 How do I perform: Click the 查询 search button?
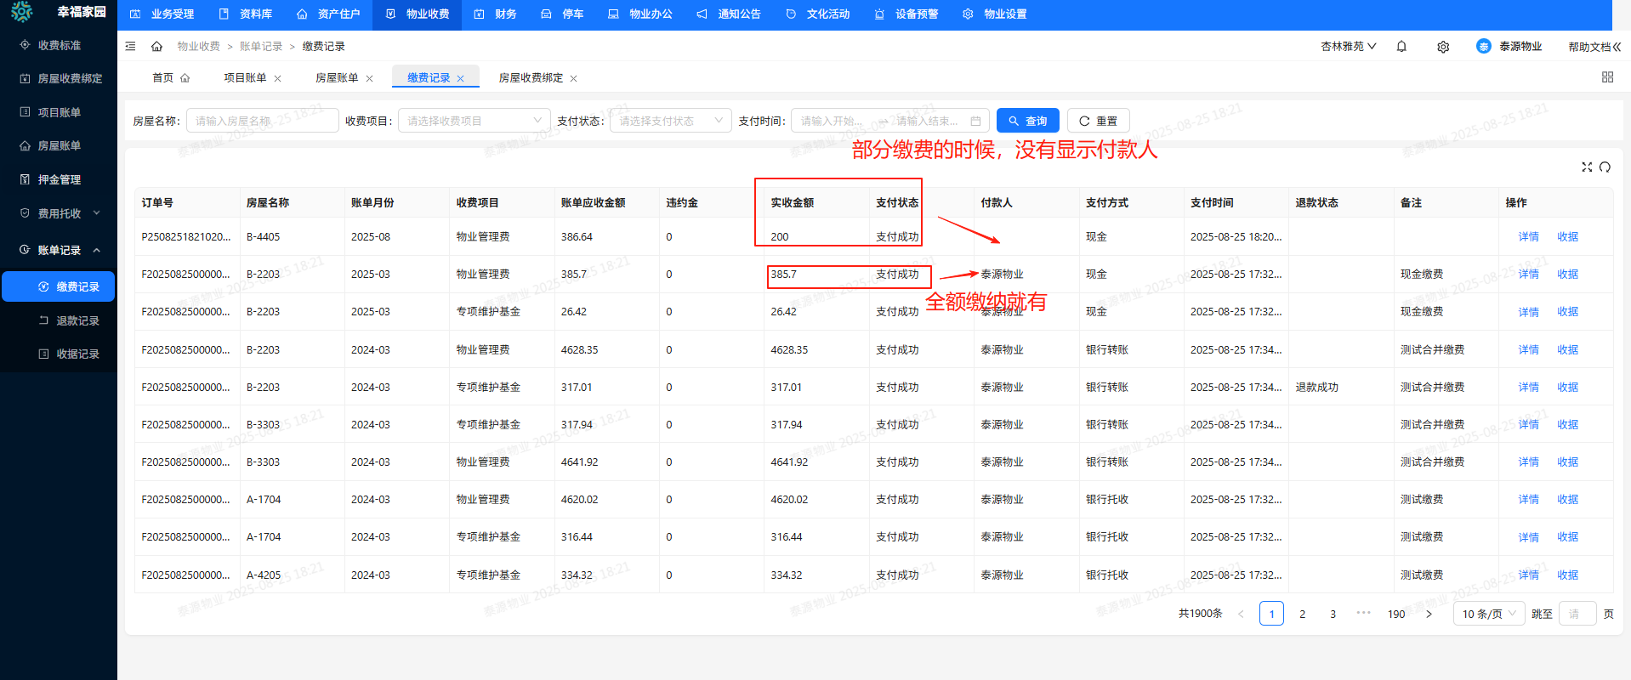pyautogui.click(x=1027, y=121)
